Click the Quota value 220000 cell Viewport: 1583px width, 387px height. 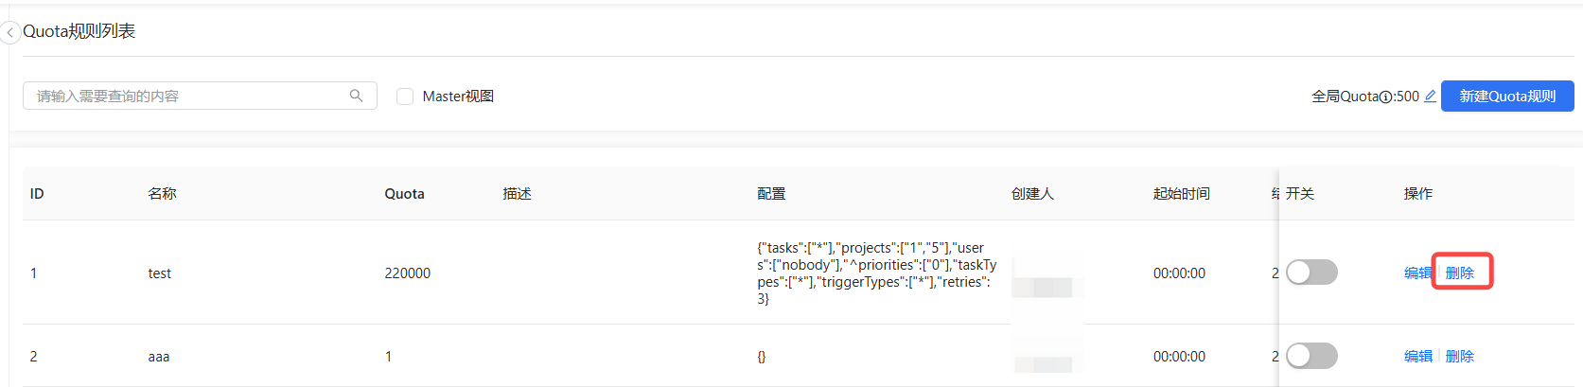(x=407, y=273)
